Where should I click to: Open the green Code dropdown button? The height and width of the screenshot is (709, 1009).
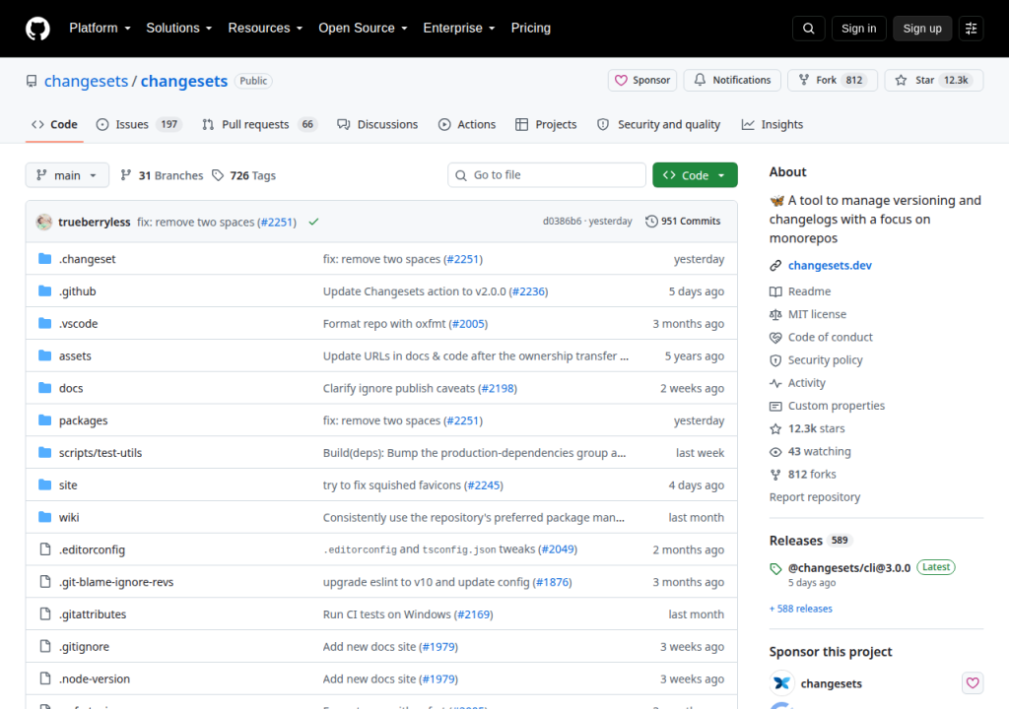point(695,175)
